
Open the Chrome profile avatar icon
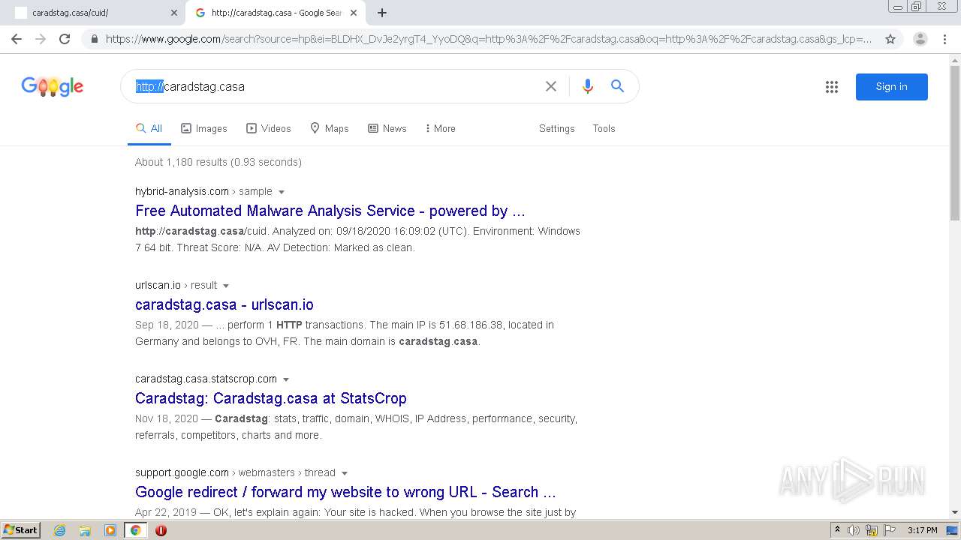(x=920, y=39)
